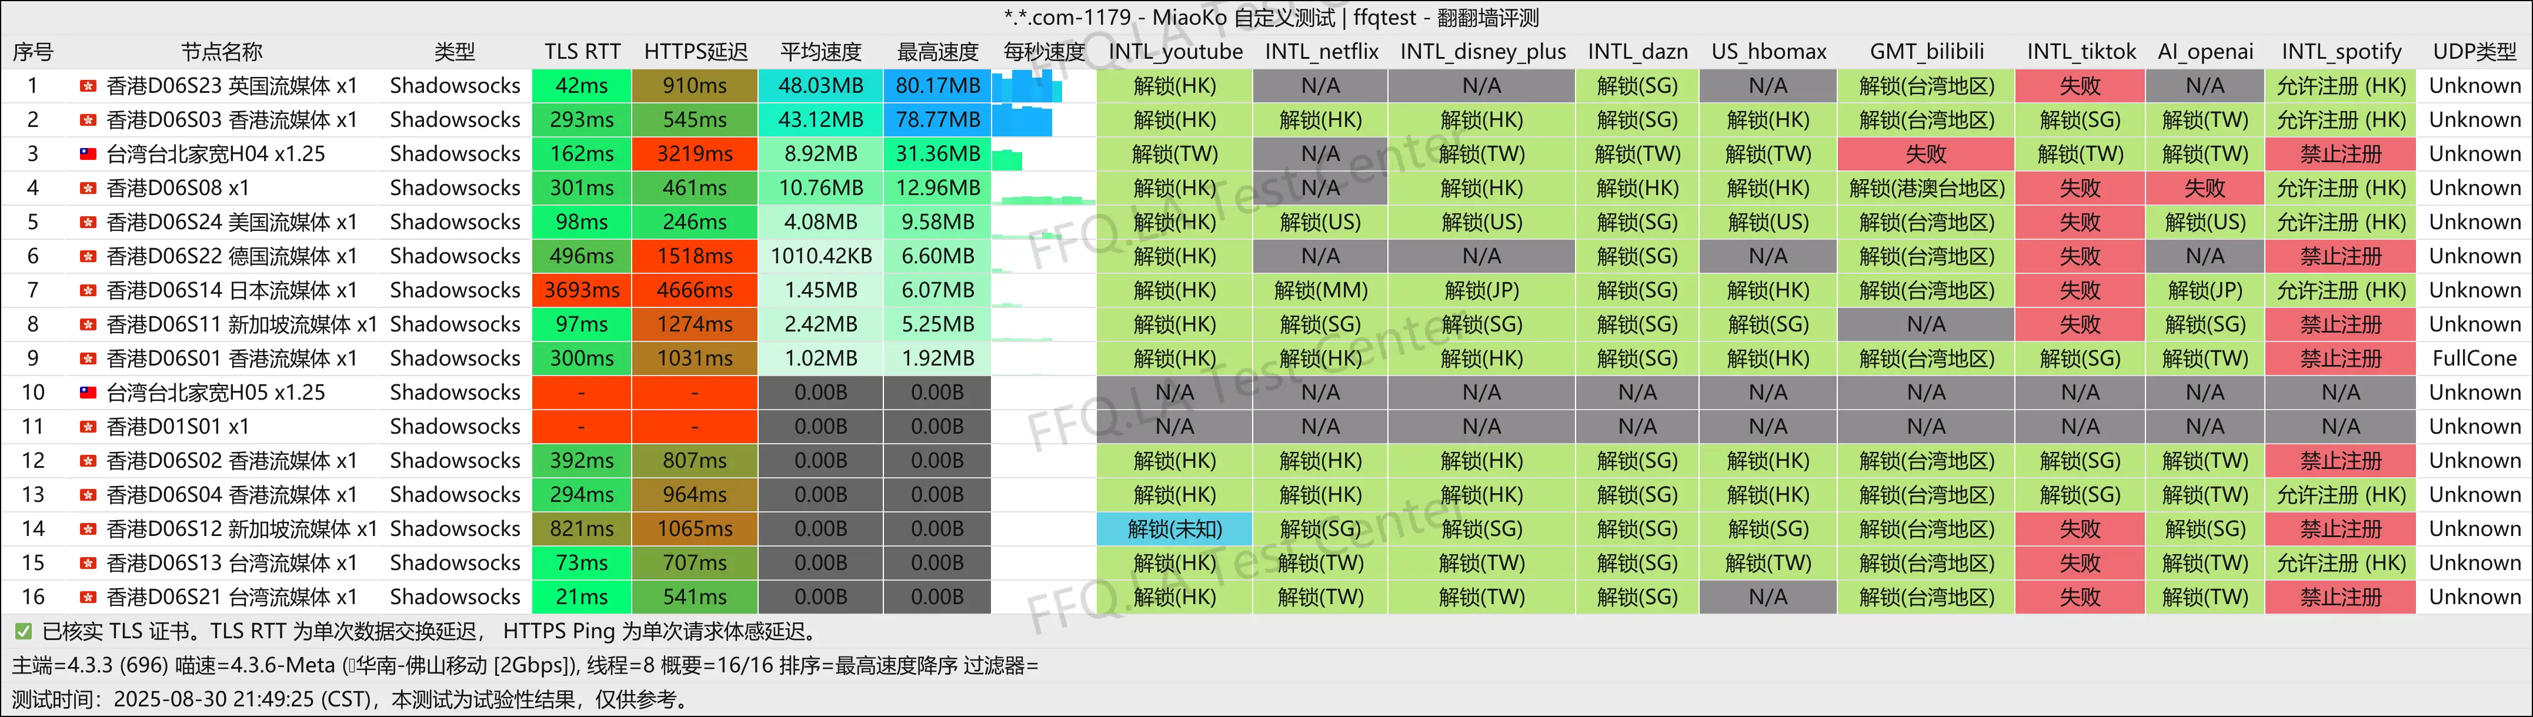
Task: Click the 80.17MB max speed cell
Action: tap(937, 86)
